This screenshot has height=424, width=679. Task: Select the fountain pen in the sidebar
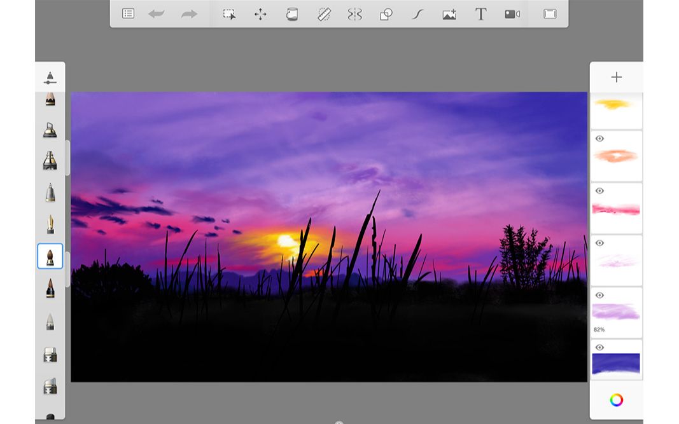(x=50, y=224)
